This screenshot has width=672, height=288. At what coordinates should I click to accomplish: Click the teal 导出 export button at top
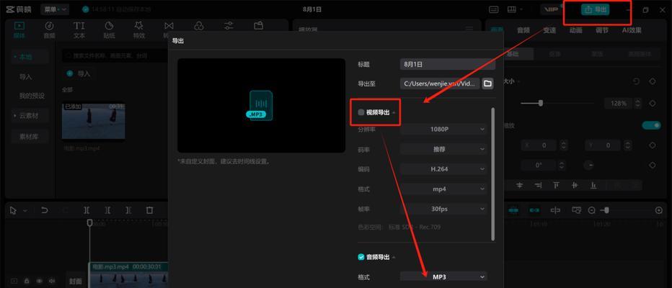coord(596,9)
